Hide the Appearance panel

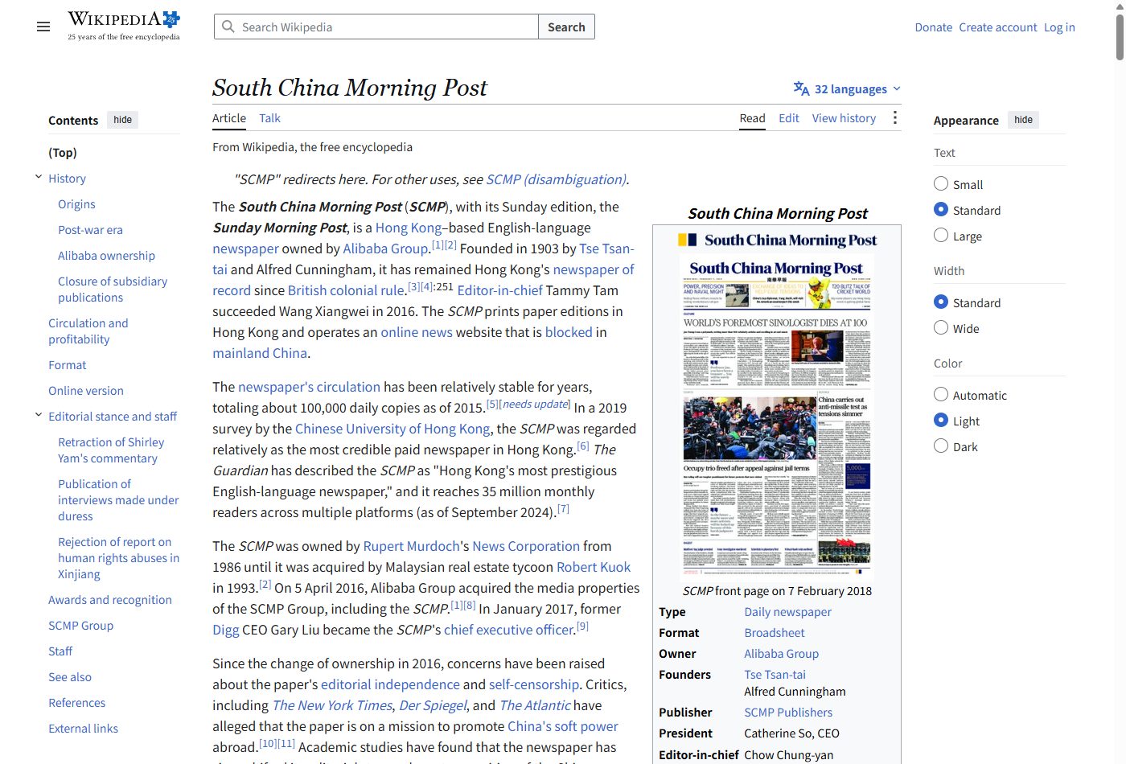tap(1023, 120)
